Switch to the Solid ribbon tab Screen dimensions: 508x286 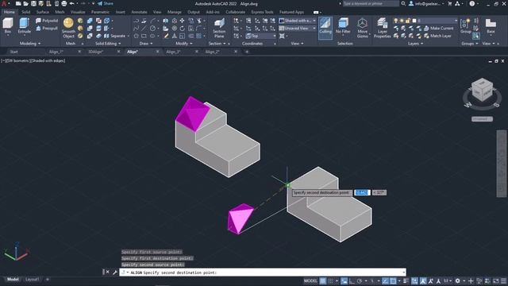point(26,12)
